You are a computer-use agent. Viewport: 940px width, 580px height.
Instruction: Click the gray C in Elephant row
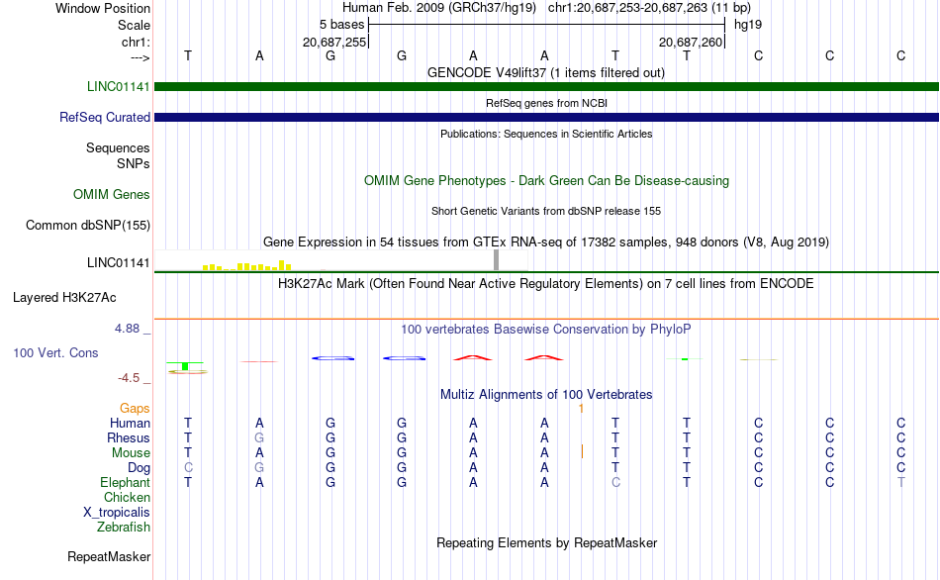coord(615,482)
